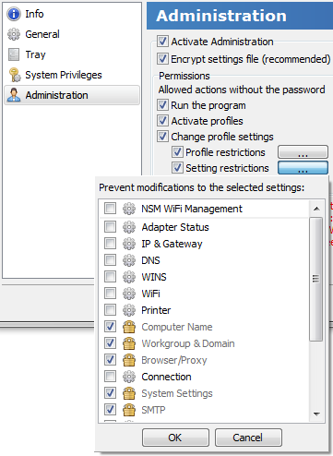
Task: Click the Administration user icon
Action: tap(14, 95)
